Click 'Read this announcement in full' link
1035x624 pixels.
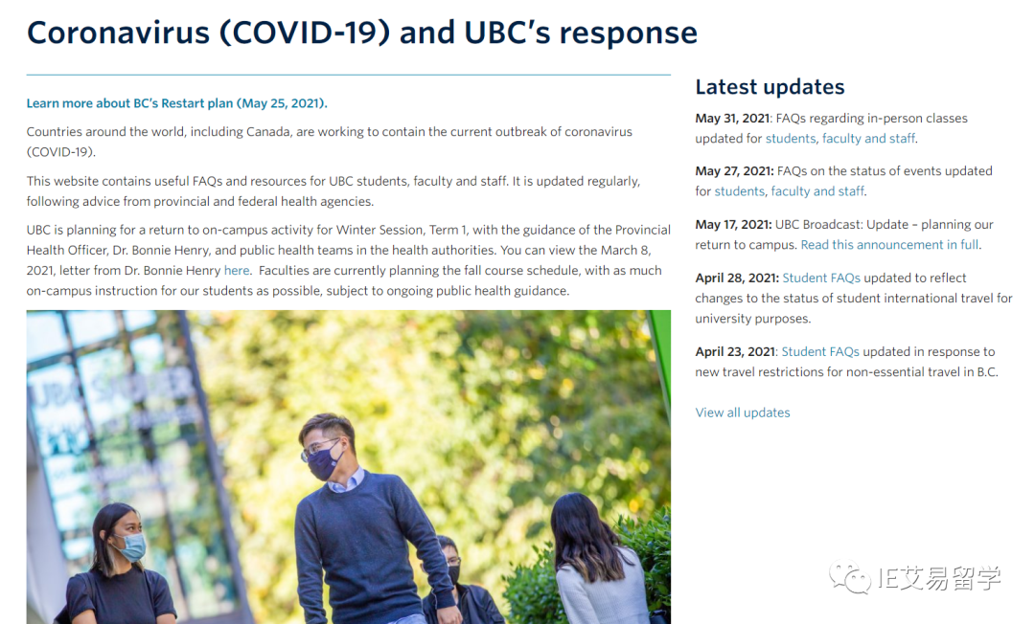click(x=889, y=244)
